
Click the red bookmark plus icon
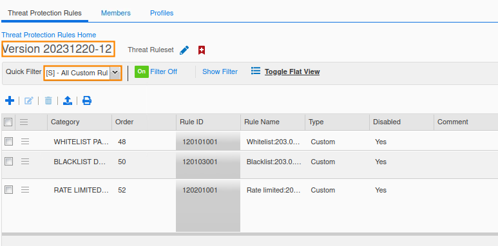(x=202, y=50)
